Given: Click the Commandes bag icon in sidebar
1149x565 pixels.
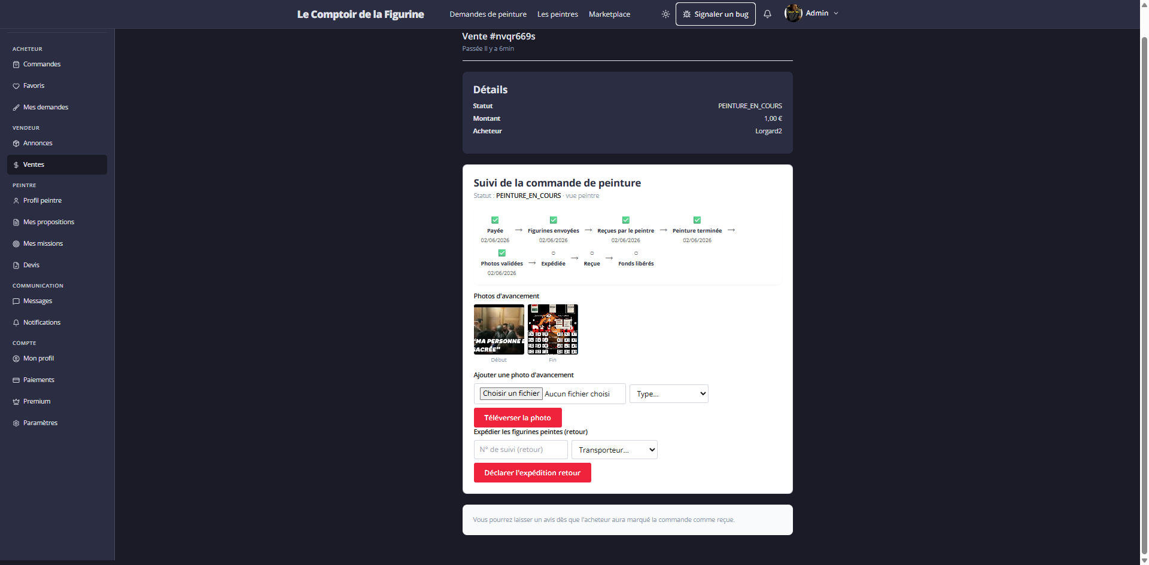Looking at the screenshot, I should pyautogui.click(x=16, y=65).
